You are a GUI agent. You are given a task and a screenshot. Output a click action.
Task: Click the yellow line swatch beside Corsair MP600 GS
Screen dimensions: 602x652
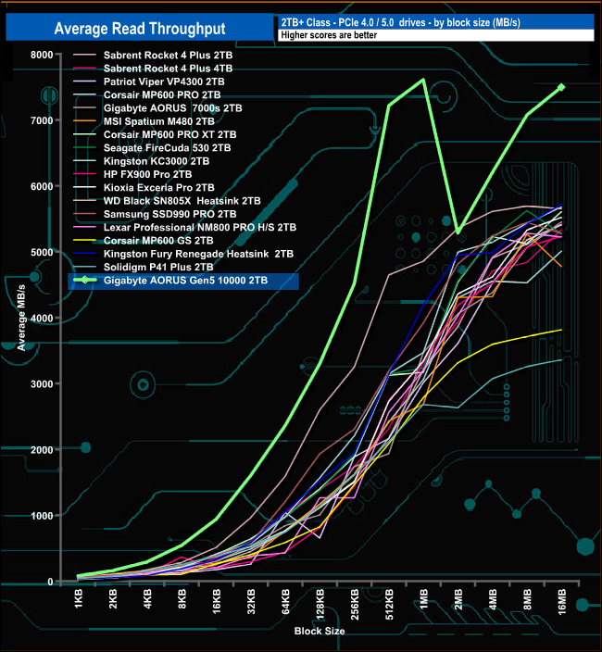tap(85, 241)
